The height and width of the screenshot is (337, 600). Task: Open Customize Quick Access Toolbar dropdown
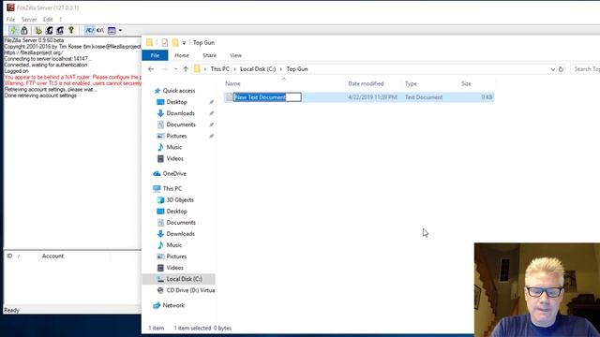point(184,43)
